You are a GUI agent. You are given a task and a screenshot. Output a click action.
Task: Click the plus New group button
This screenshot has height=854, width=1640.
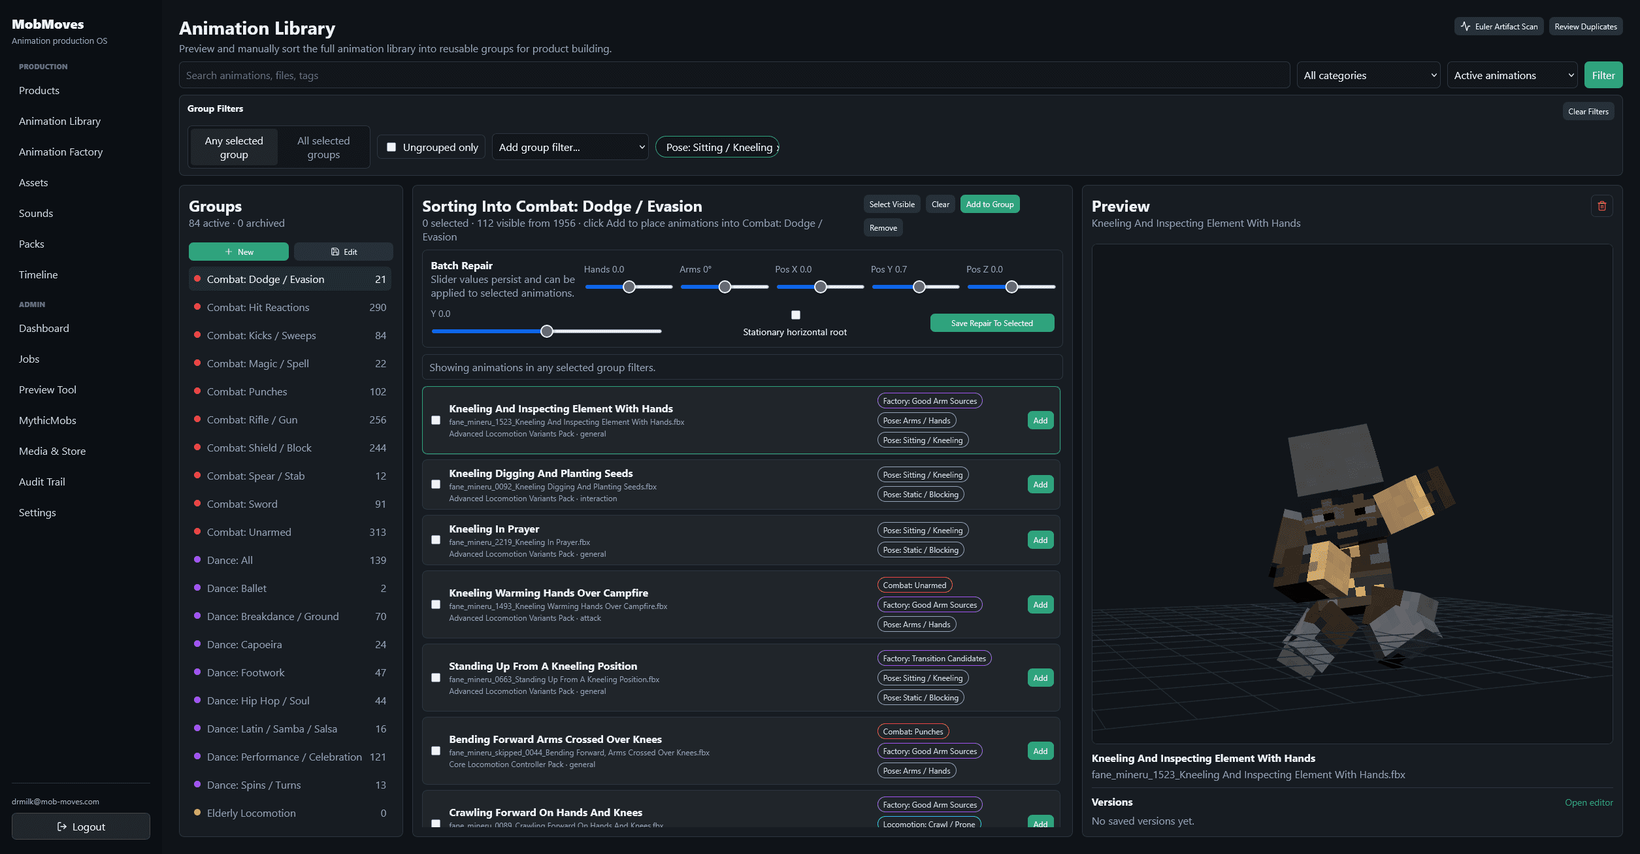coord(238,252)
